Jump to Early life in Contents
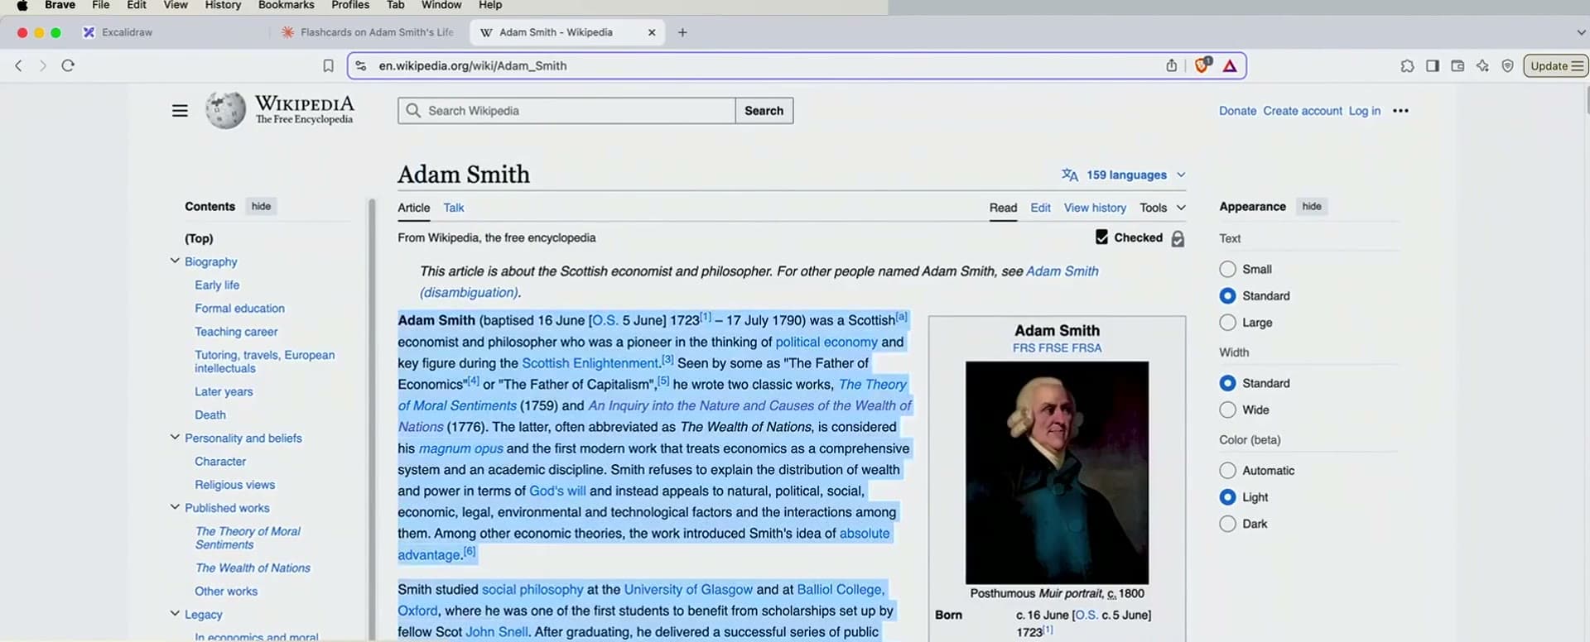The image size is (1590, 642). (217, 285)
